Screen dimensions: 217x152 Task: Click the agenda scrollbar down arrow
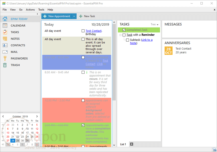[x=114, y=145]
